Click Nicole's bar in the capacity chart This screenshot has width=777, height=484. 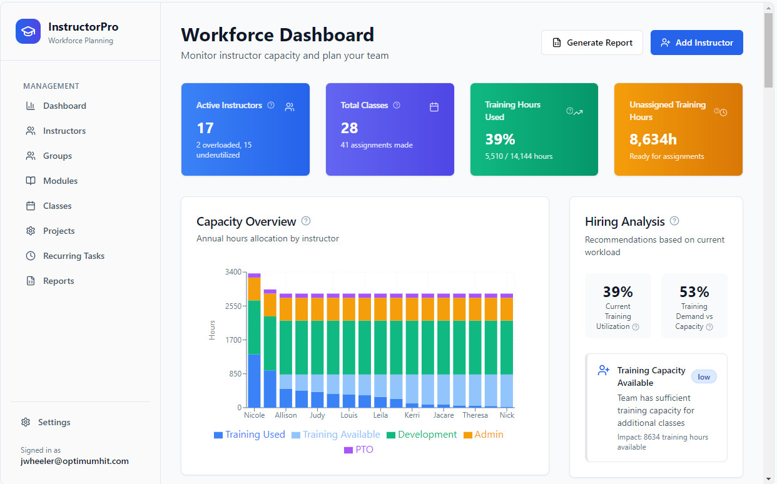(x=254, y=350)
